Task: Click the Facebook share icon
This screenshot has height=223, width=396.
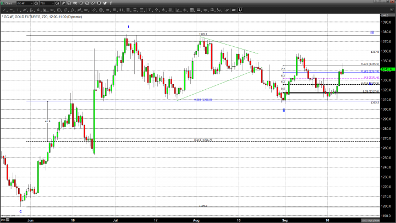Action: tap(111, 3)
